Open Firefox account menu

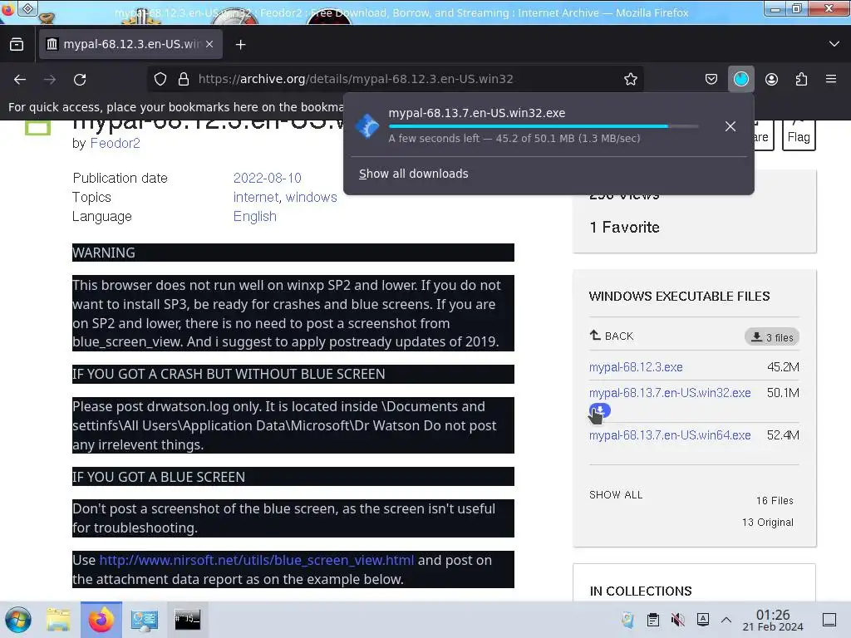[771, 79]
